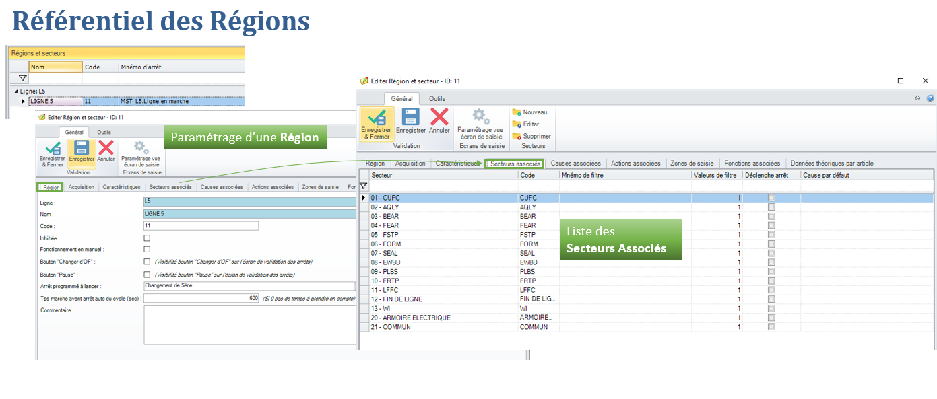Open the Fonctions associées tab

point(752,164)
